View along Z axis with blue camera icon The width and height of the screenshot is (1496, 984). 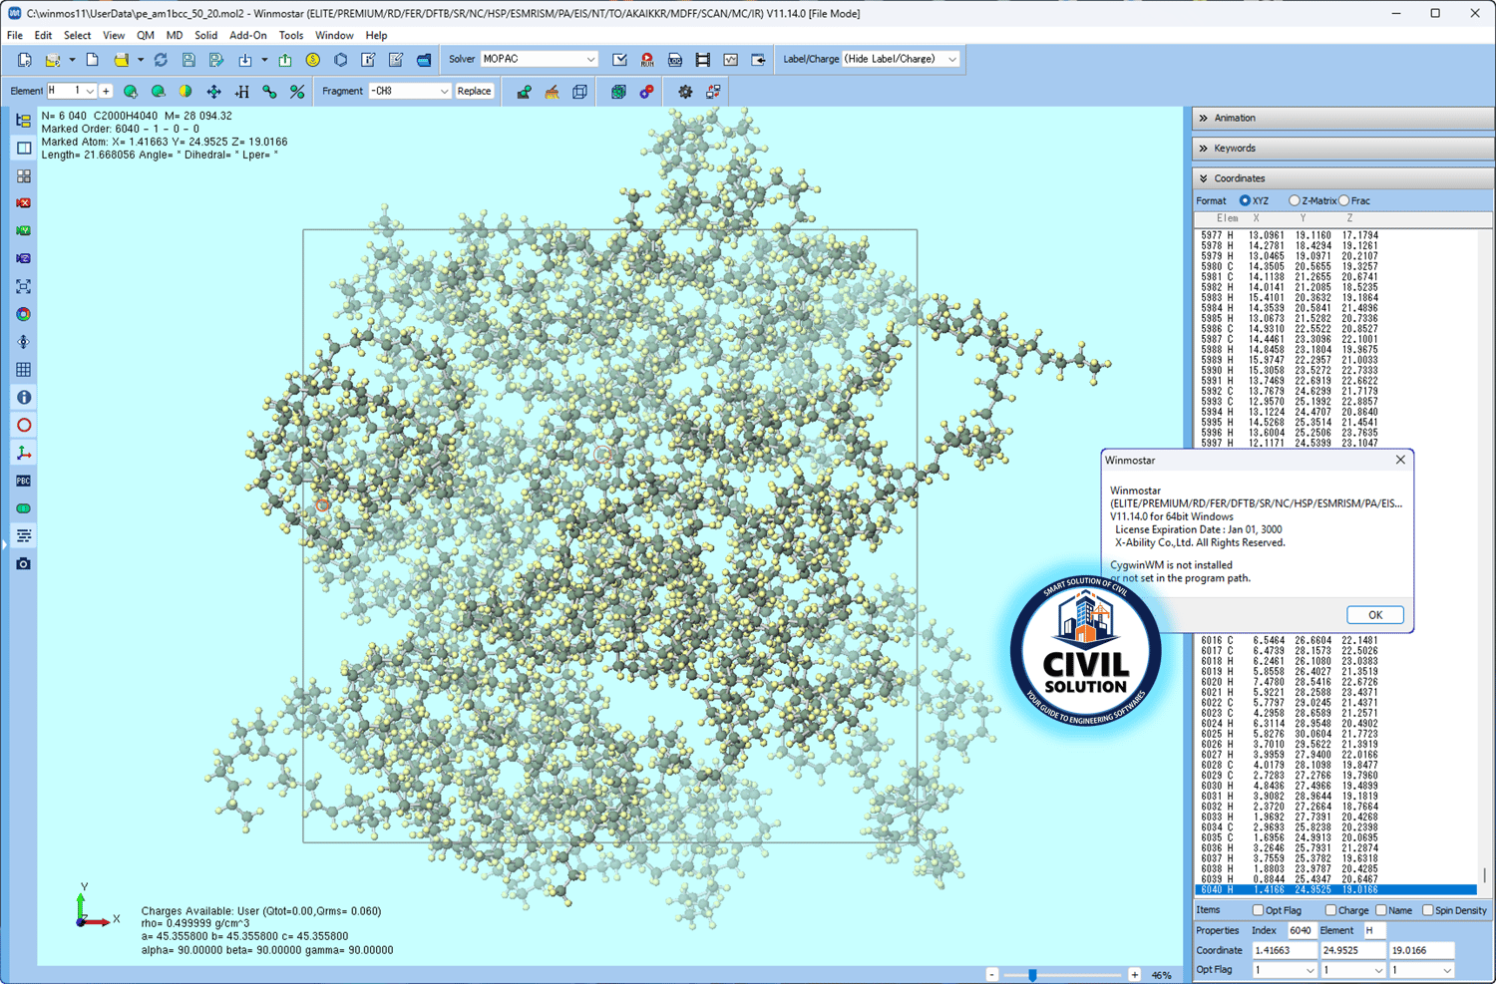point(24,259)
